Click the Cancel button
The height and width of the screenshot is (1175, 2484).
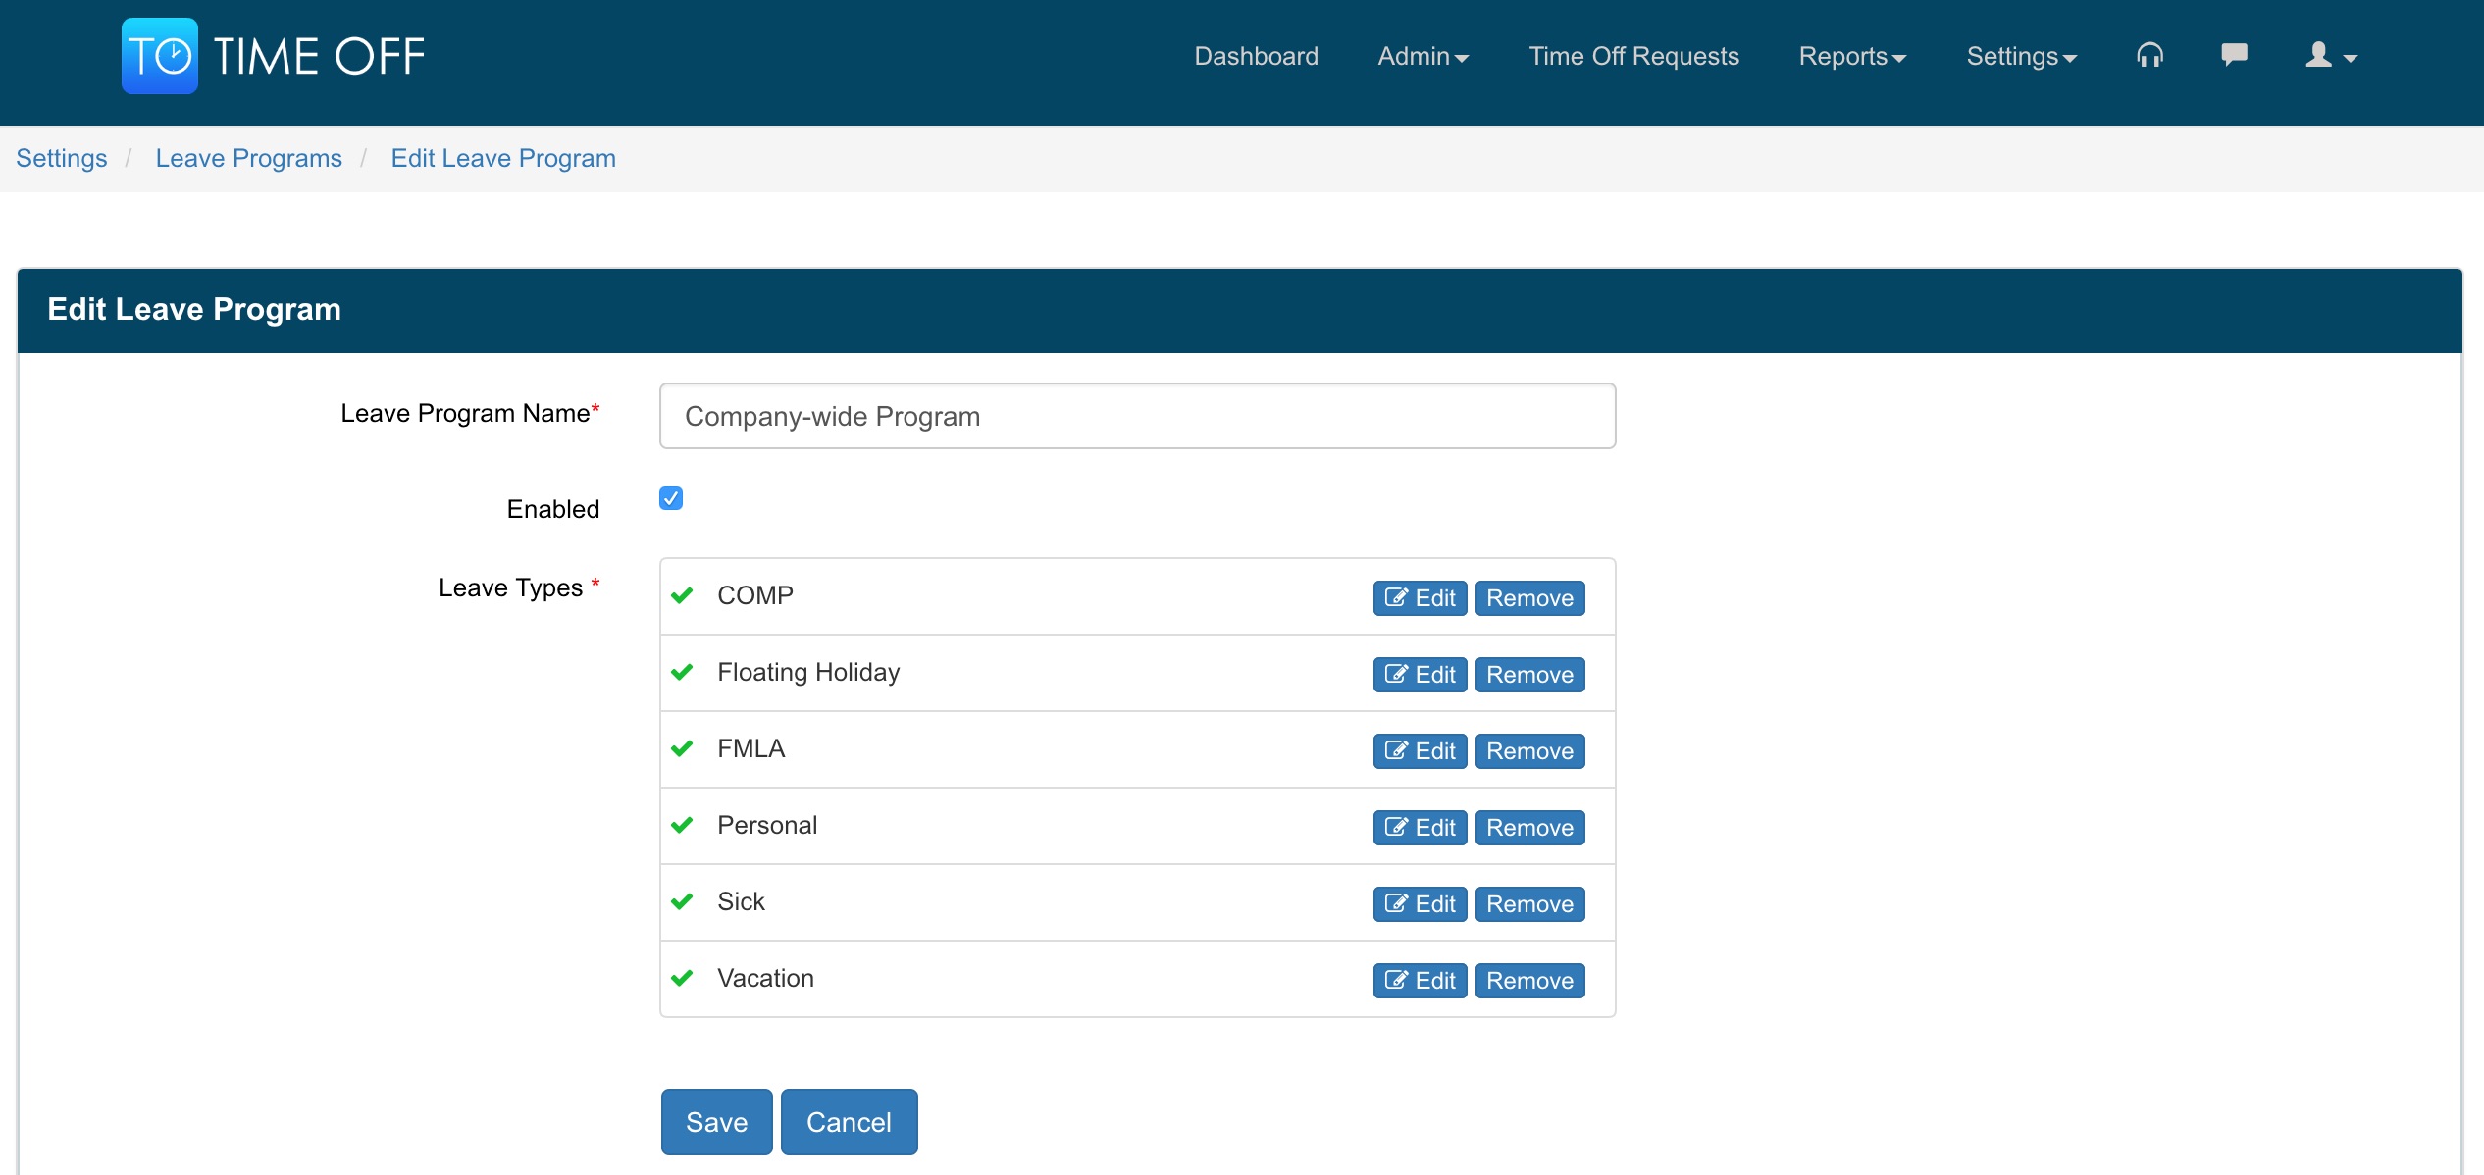[849, 1122]
